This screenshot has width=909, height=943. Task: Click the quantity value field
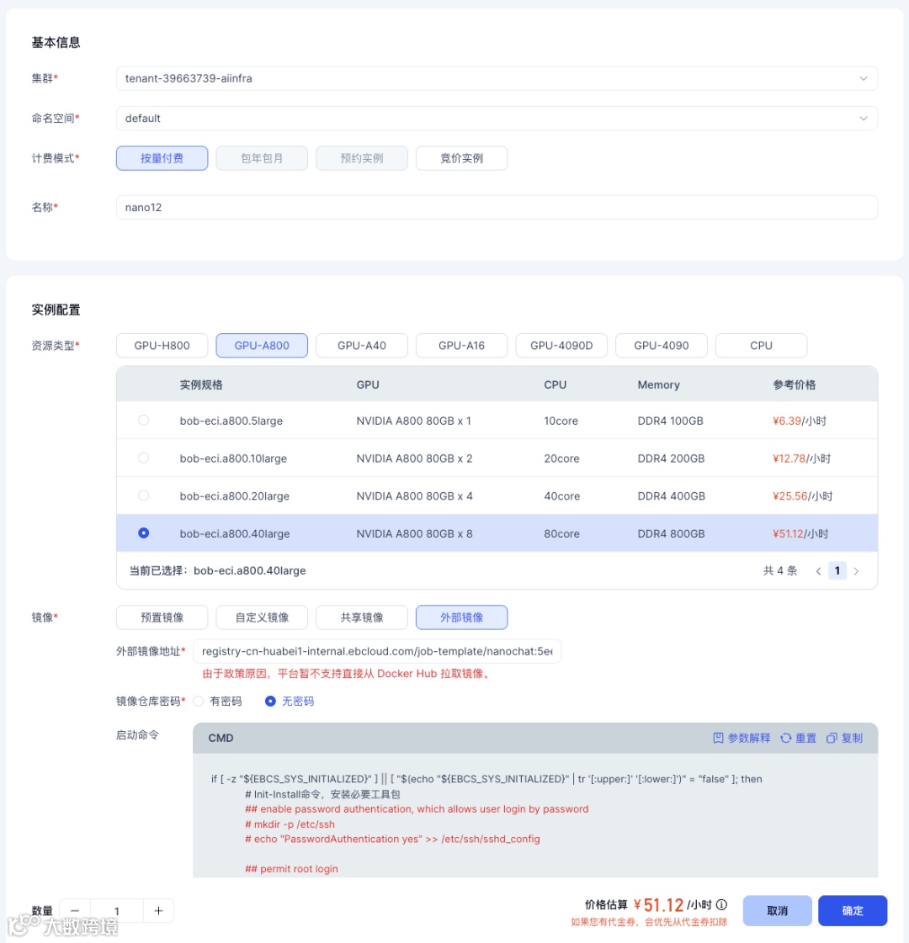point(117,910)
